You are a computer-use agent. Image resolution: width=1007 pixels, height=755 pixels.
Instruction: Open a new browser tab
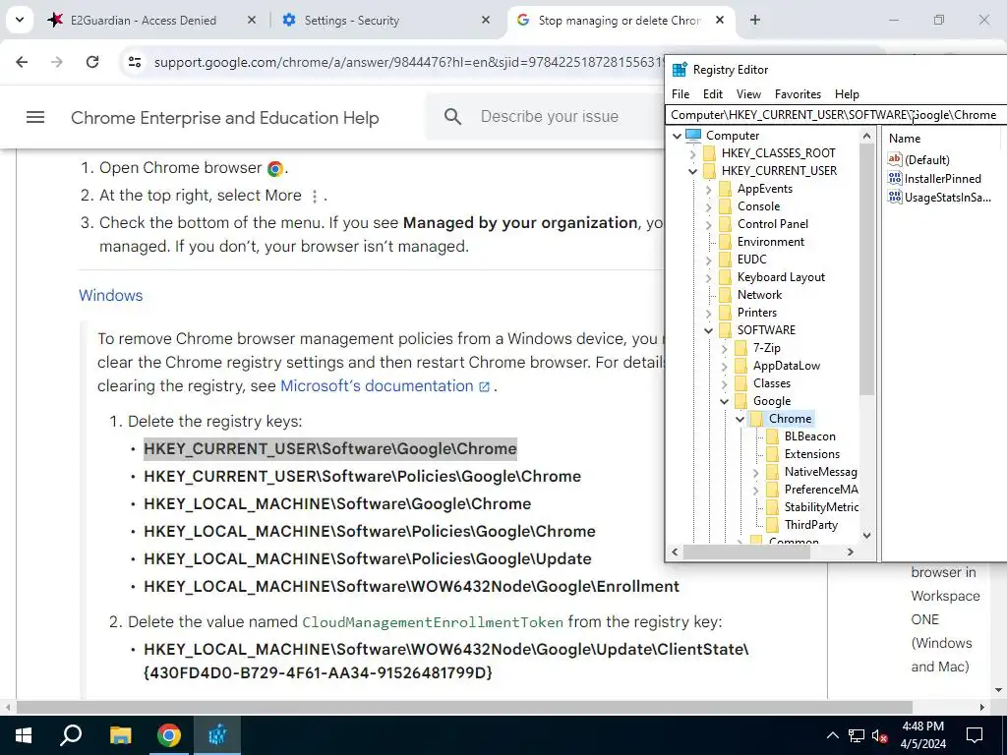(755, 21)
